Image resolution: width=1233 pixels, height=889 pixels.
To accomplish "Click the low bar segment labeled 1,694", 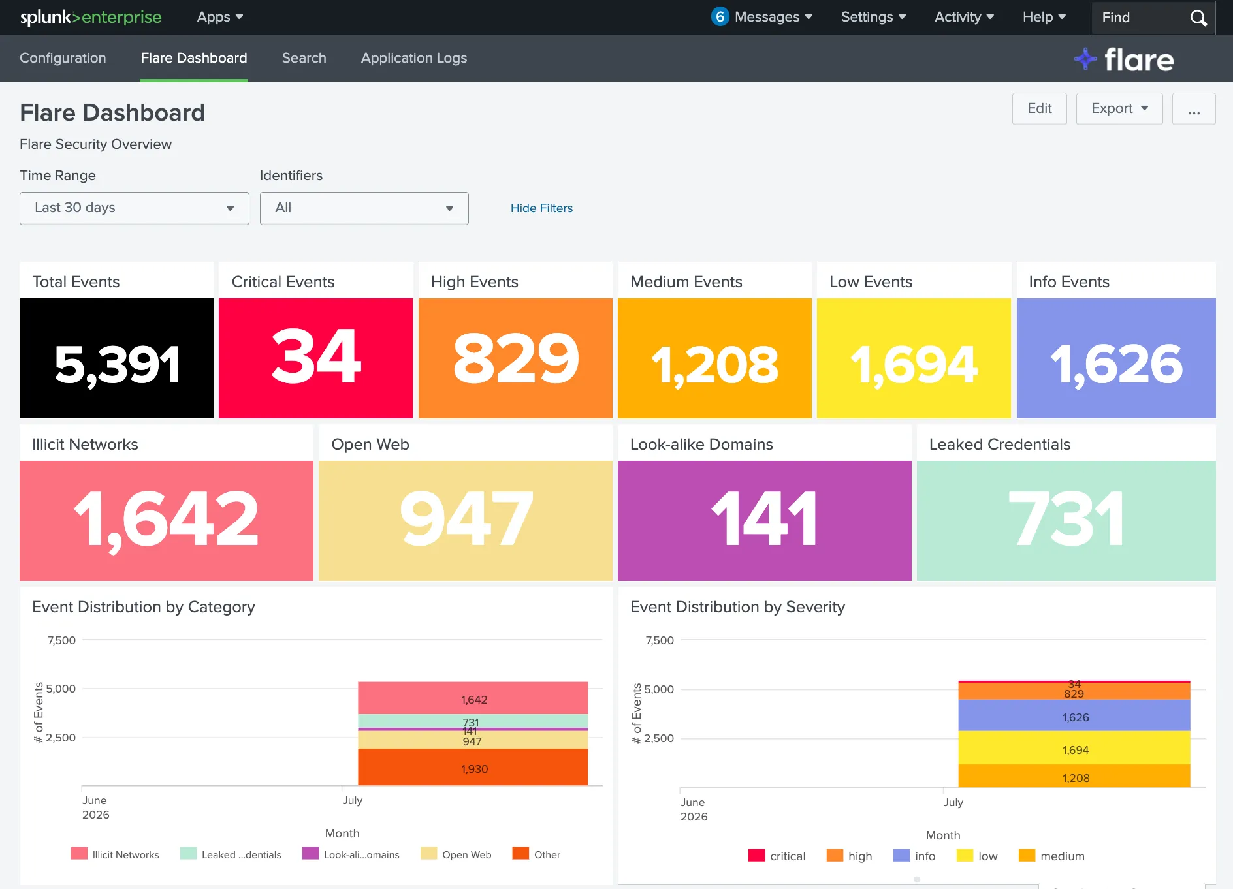I will (x=1074, y=748).
